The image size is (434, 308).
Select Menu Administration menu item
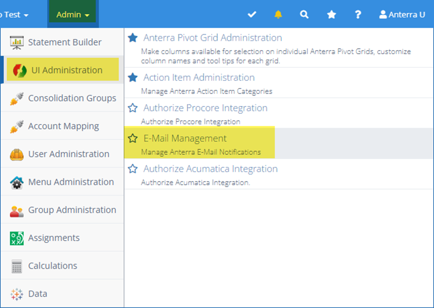[x=62, y=182]
